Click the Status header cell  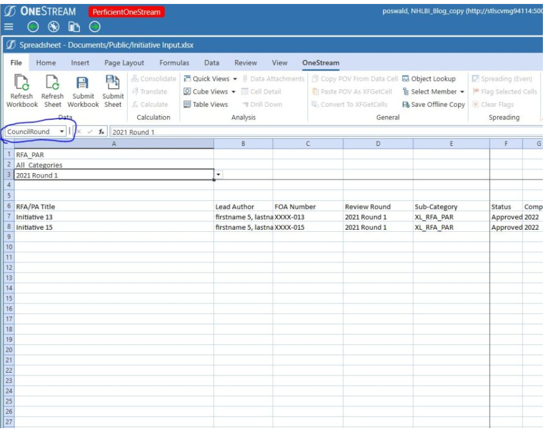pyautogui.click(x=506, y=206)
